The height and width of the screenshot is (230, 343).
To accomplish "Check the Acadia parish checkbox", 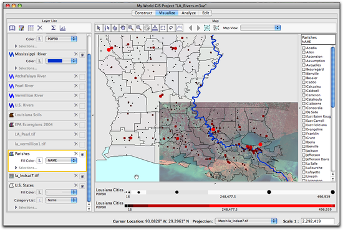I will 304,48.
